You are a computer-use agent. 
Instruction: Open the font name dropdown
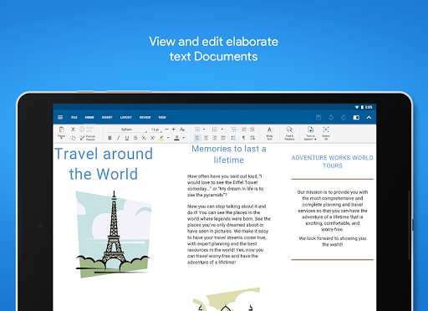point(127,130)
